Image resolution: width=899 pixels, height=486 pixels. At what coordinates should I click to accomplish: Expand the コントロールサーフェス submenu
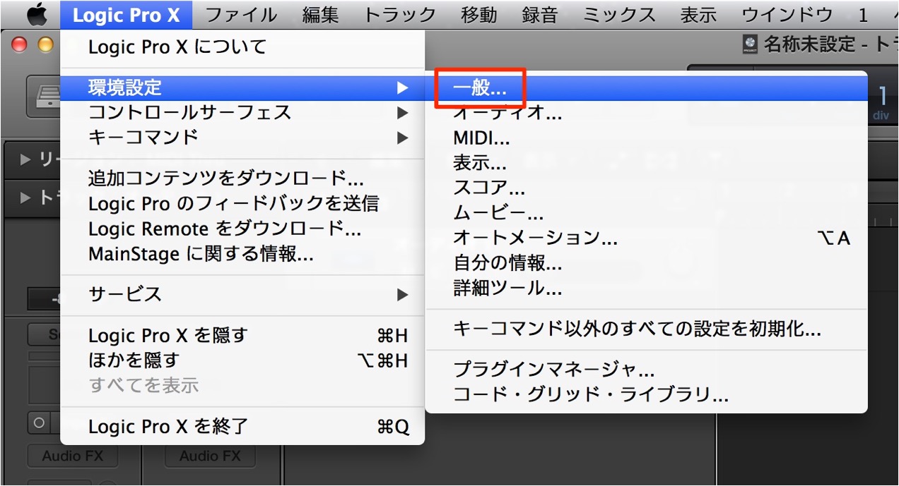pos(242,112)
